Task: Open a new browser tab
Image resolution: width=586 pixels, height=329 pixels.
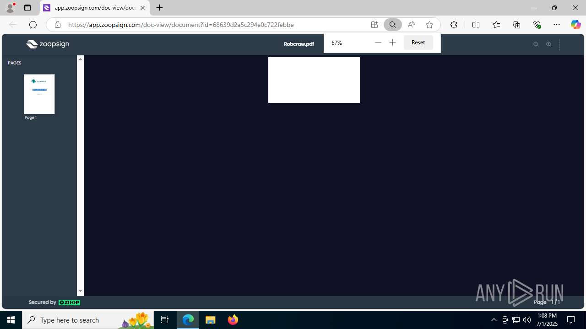Action: click(159, 8)
